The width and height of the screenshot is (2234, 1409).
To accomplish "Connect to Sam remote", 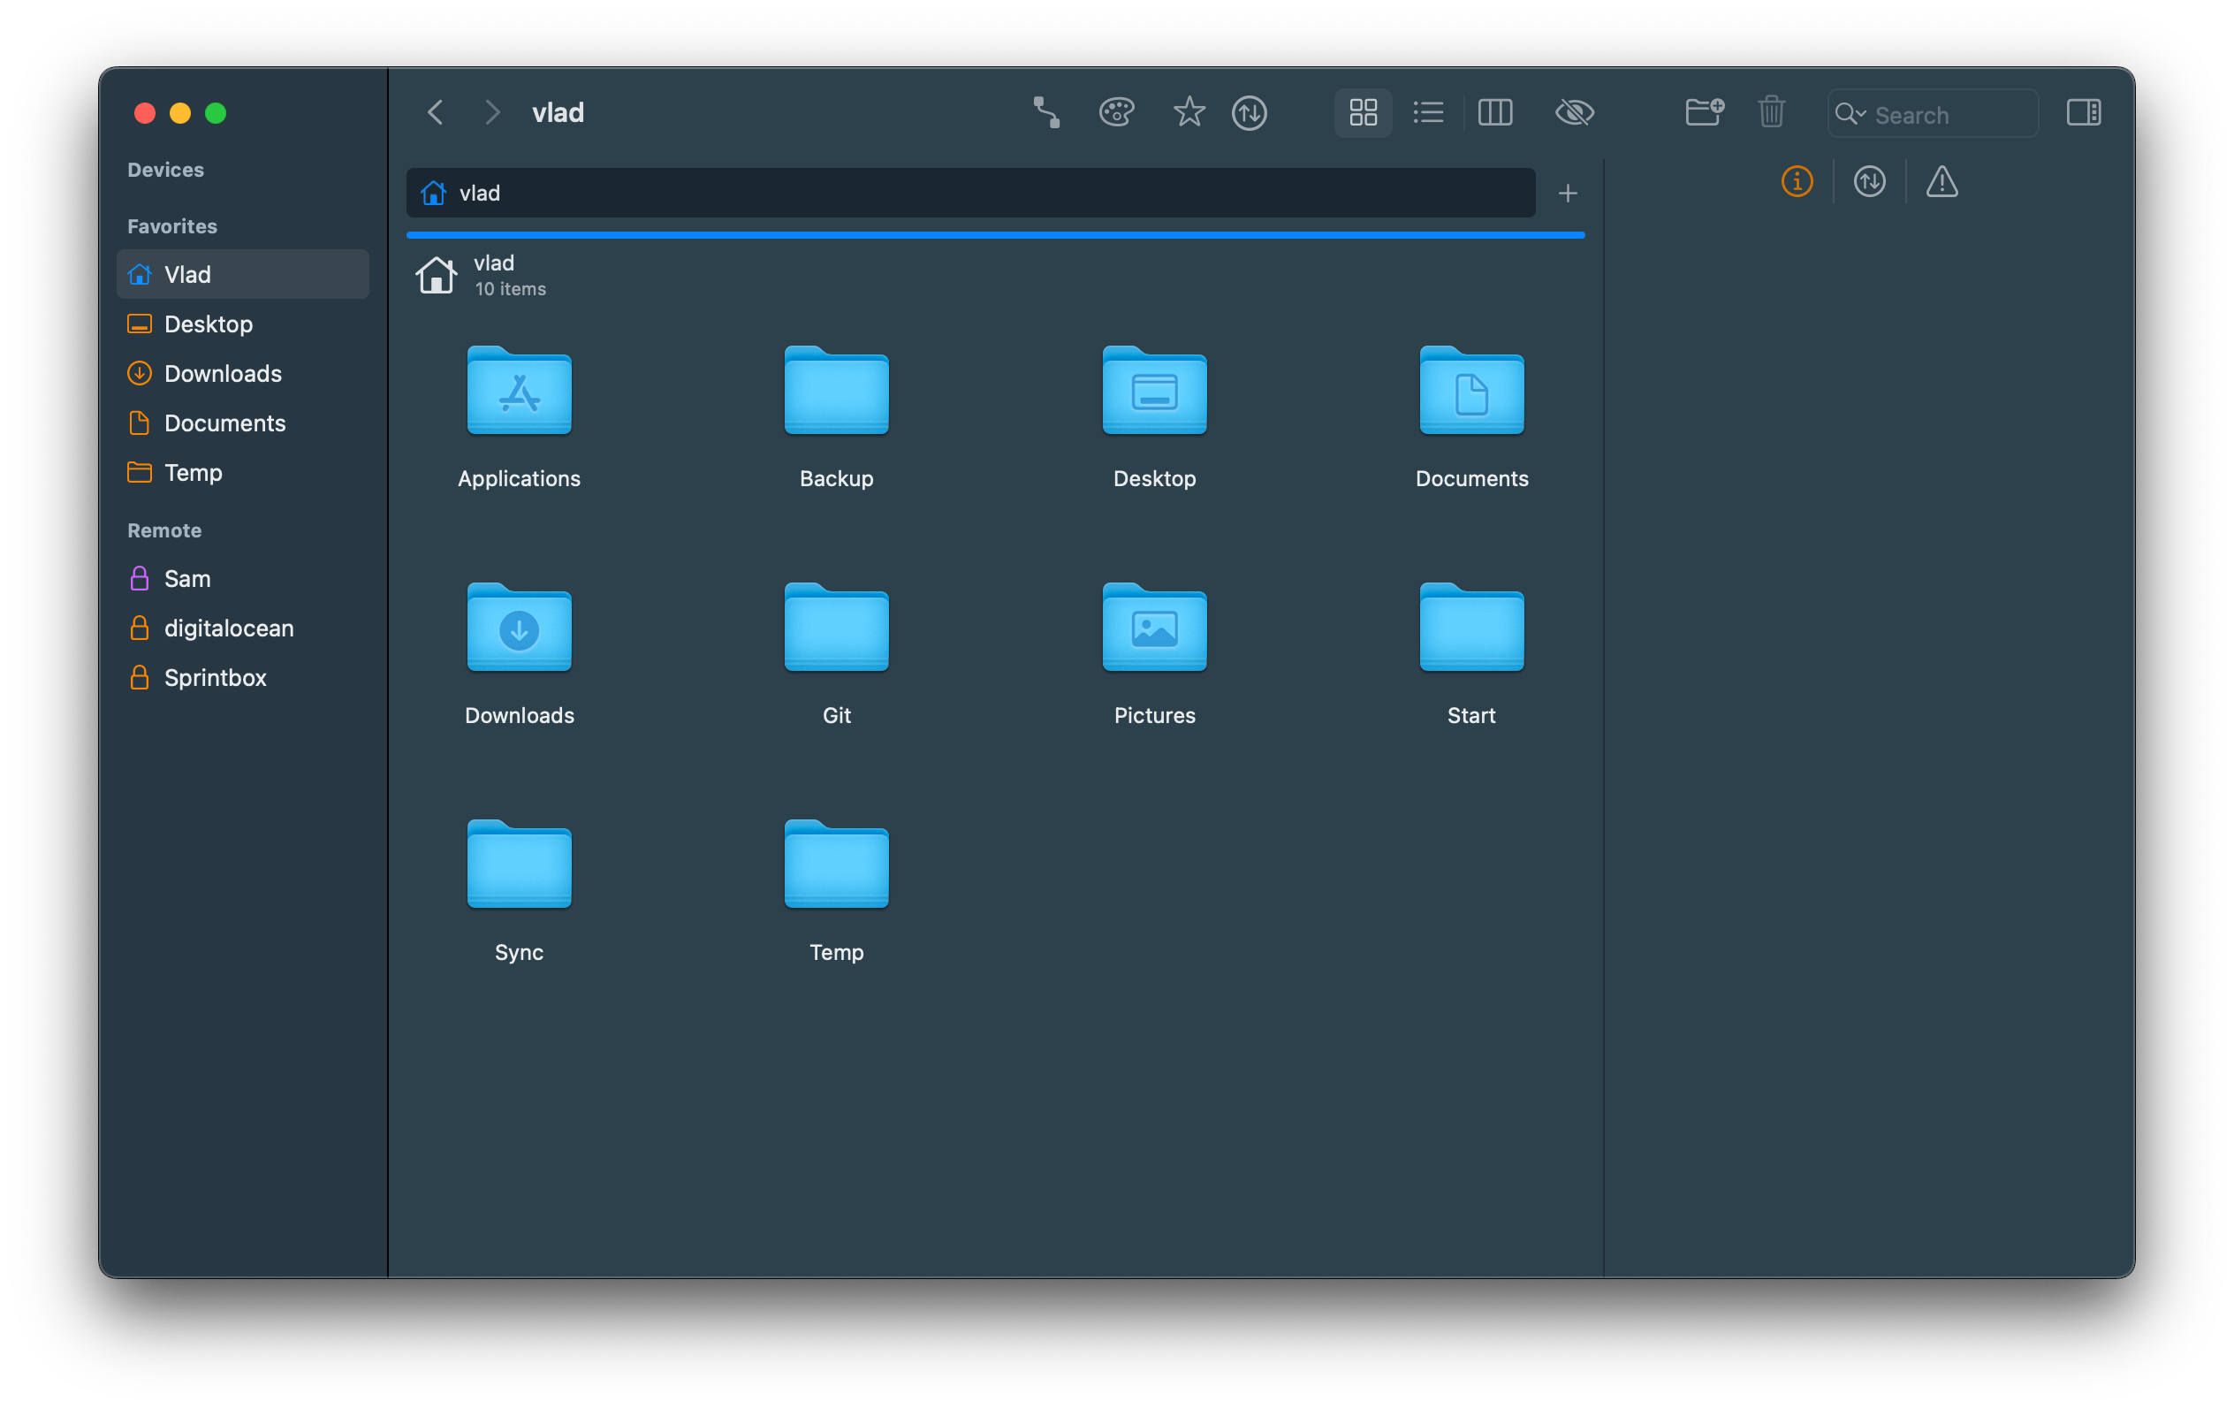I will pos(243,578).
